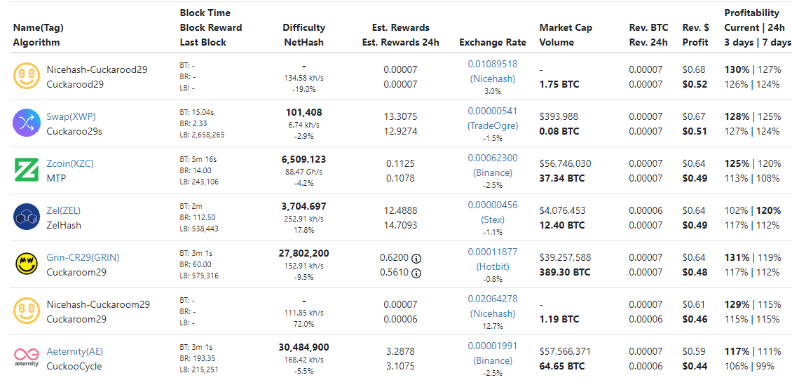
Task: Open the Zcoin(XZC) coin link
Action: click(70, 163)
